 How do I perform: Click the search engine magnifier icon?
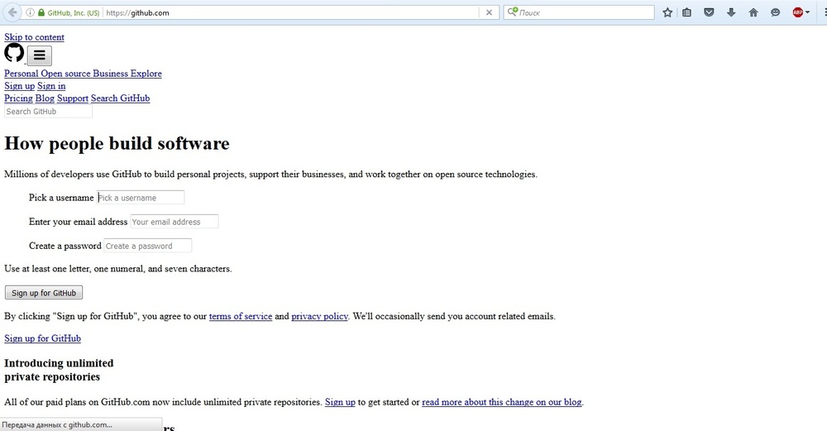512,12
